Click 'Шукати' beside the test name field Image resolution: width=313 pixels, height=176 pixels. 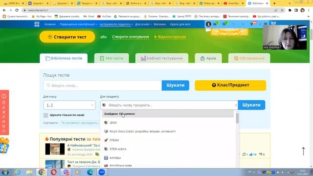click(x=176, y=85)
